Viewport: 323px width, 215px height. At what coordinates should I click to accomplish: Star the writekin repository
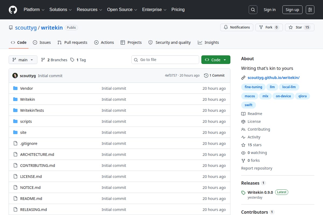[300, 27]
